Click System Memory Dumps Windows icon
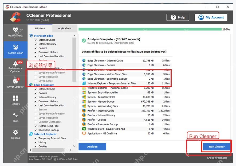Image resolution: width=236 pixels, height=166 pixels. click(84, 102)
